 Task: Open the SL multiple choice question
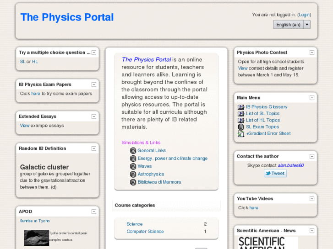click(x=22, y=62)
